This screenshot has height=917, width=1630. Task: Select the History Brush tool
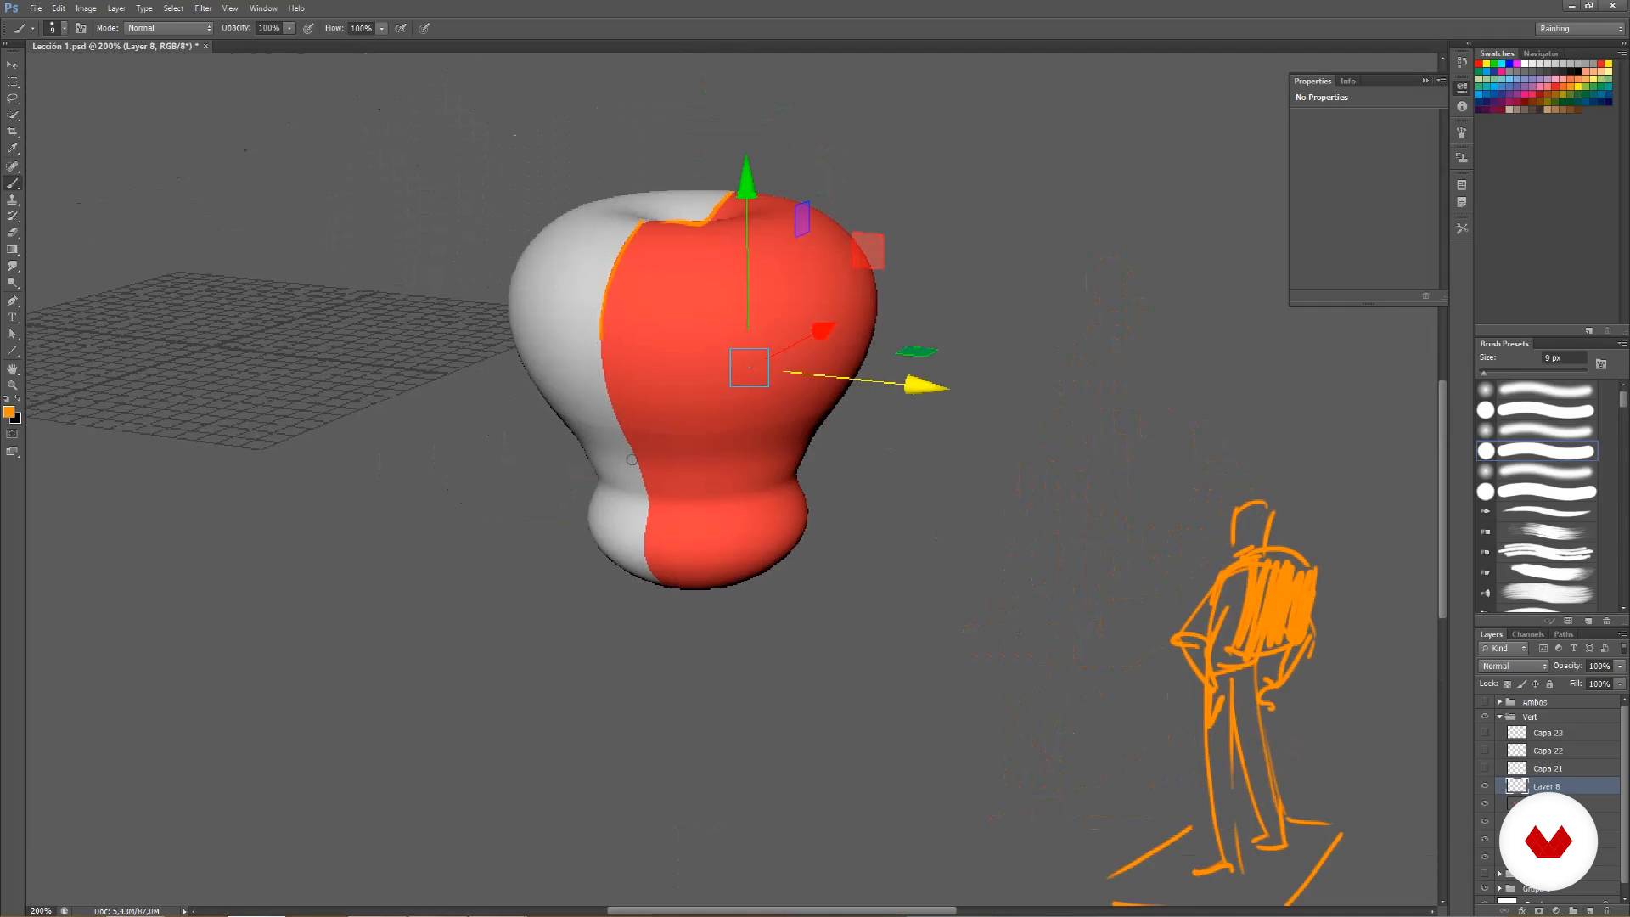(x=12, y=217)
